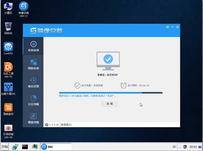Click the gray device tray icon
Screen dimensions: 203x151
tap(174, 147)
